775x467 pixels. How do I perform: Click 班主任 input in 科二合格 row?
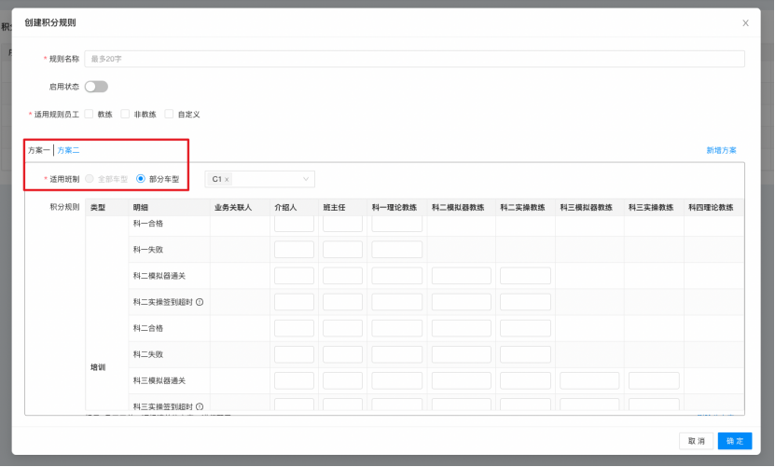[x=342, y=328]
